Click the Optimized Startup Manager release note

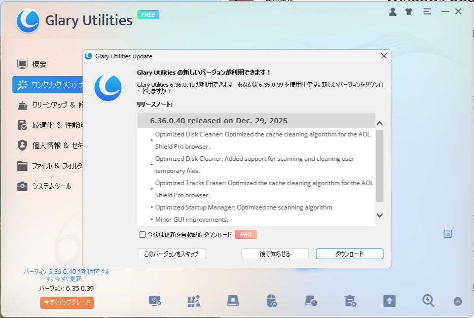tap(244, 207)
